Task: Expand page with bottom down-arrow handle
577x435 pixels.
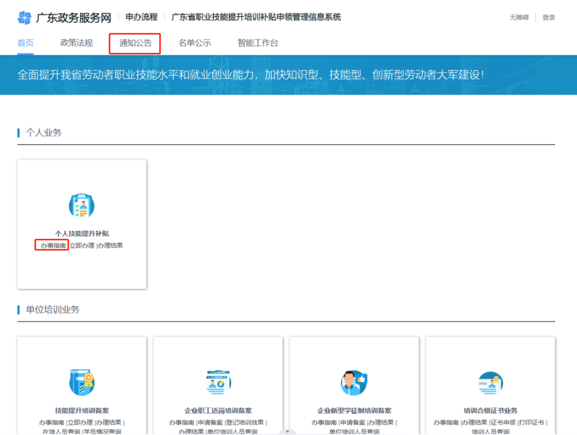Action: [288, 431]
